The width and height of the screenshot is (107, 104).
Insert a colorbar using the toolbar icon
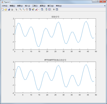pos(46,9)
